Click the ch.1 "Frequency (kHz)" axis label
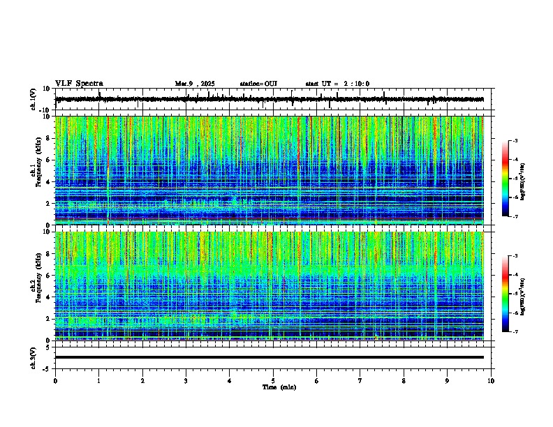 (x=38, y=163)
